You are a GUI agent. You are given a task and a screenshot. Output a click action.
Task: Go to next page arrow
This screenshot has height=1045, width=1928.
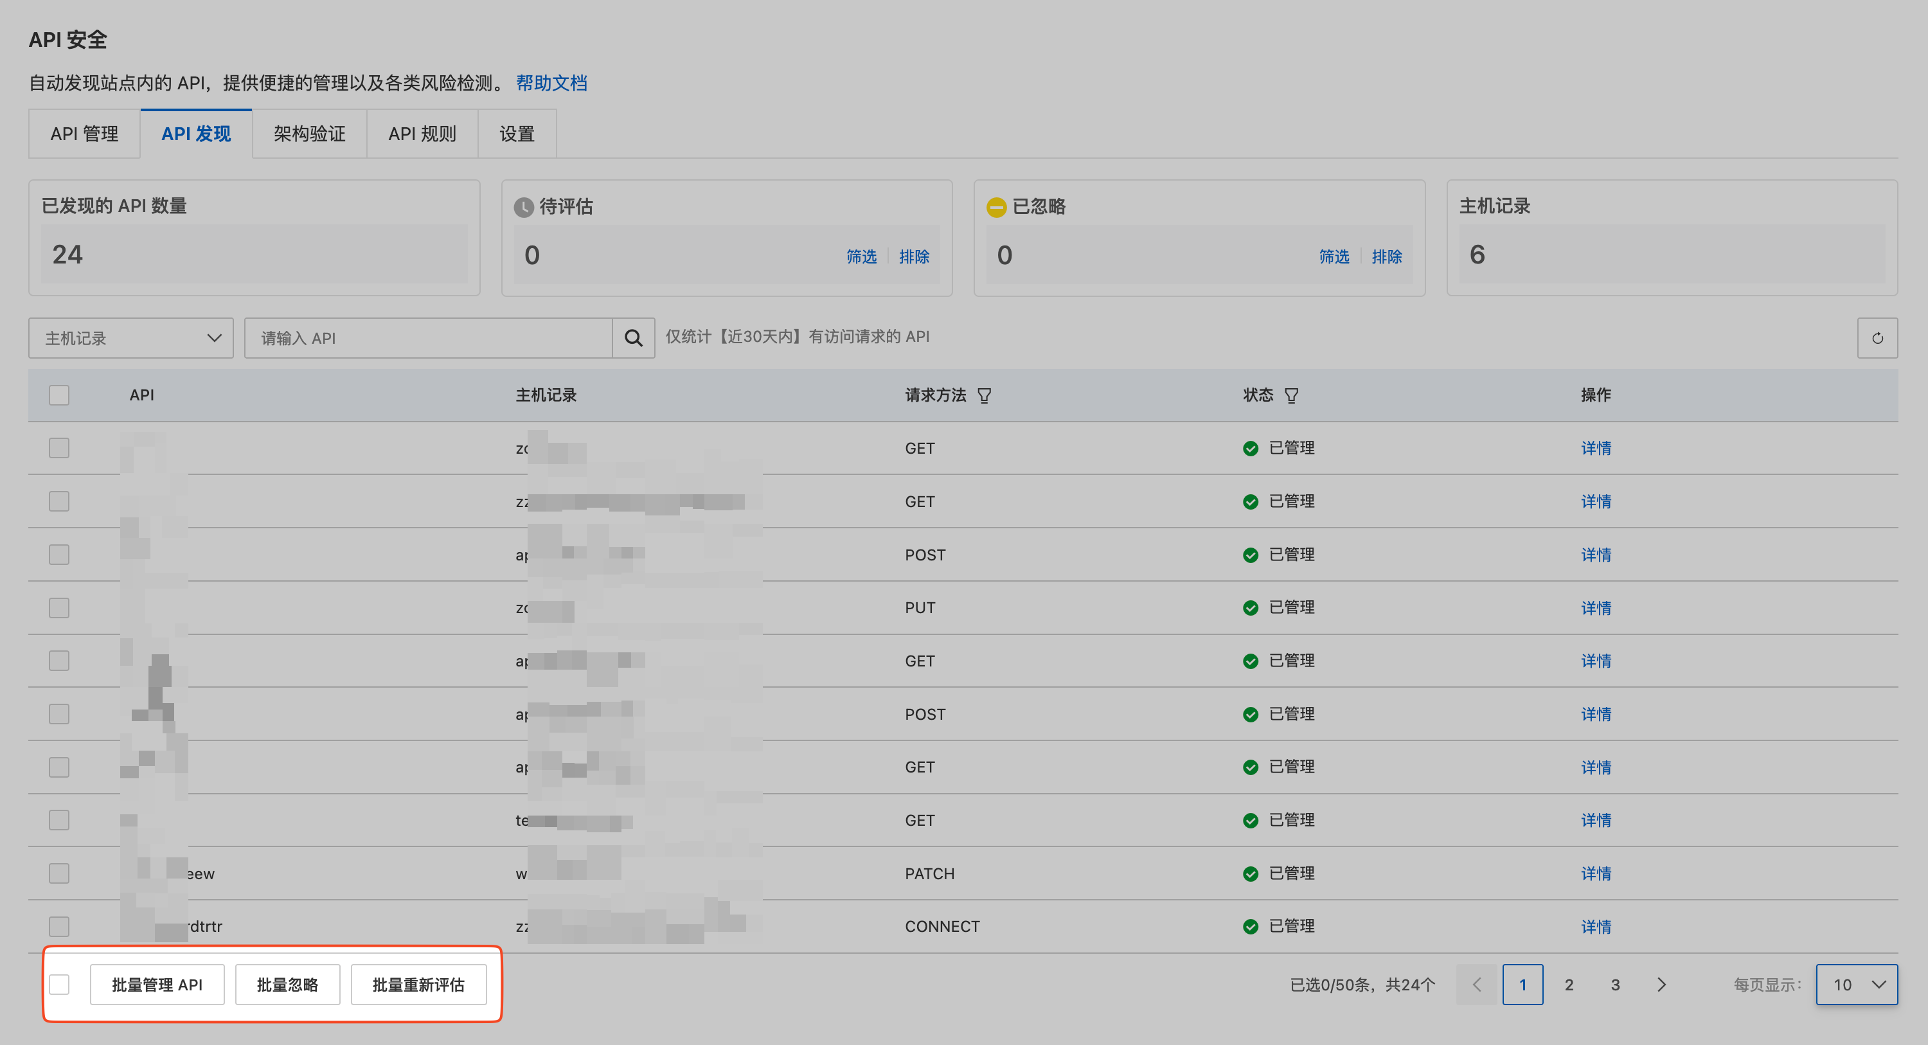point(1661,985)
